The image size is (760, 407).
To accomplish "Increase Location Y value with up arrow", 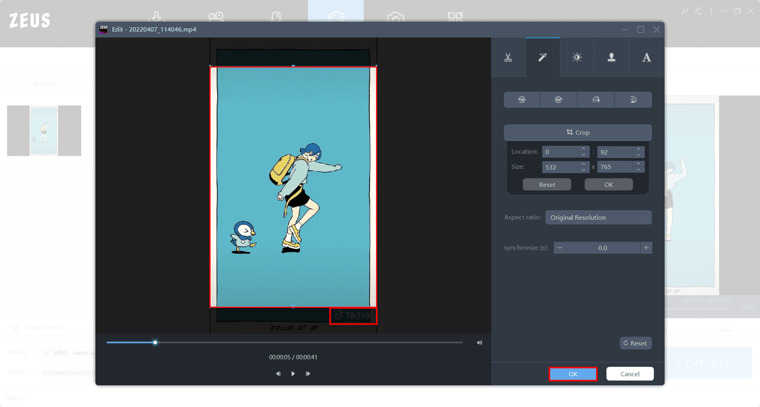I will (x=639, y=149).
